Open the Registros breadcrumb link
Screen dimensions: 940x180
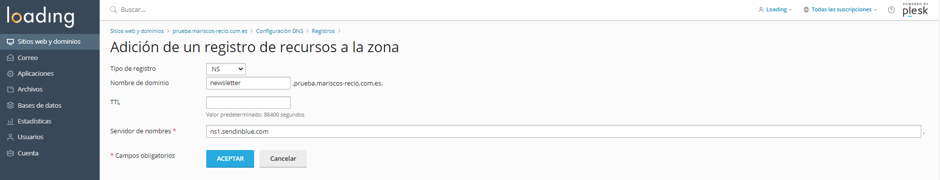tap(323, 31)
